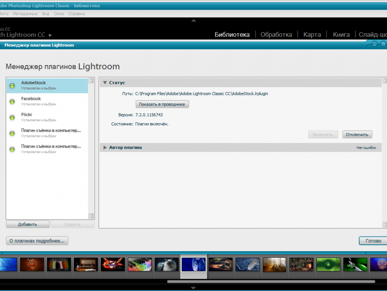Open the Справка menu
Image resolution: width=387 pixels, height=291 pixels.
(77, 14)
